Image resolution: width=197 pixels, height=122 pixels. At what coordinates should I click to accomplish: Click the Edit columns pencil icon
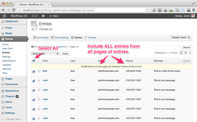pyautogui.click(x=184, y=61)
